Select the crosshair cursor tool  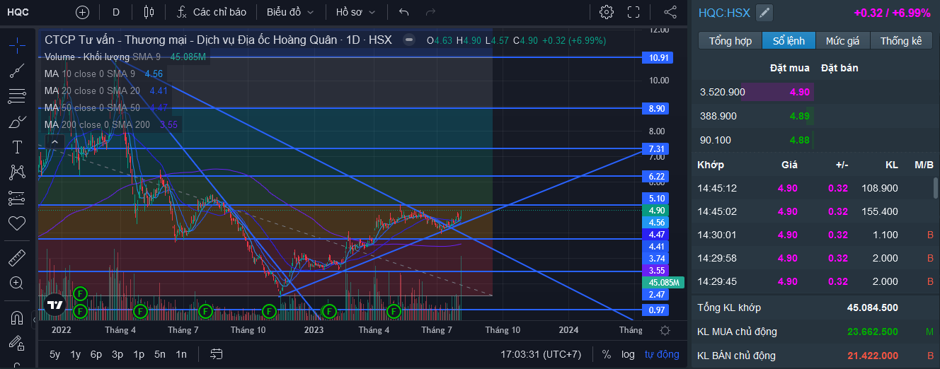pos(17,45)
